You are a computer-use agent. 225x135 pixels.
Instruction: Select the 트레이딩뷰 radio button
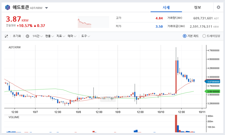204,36
